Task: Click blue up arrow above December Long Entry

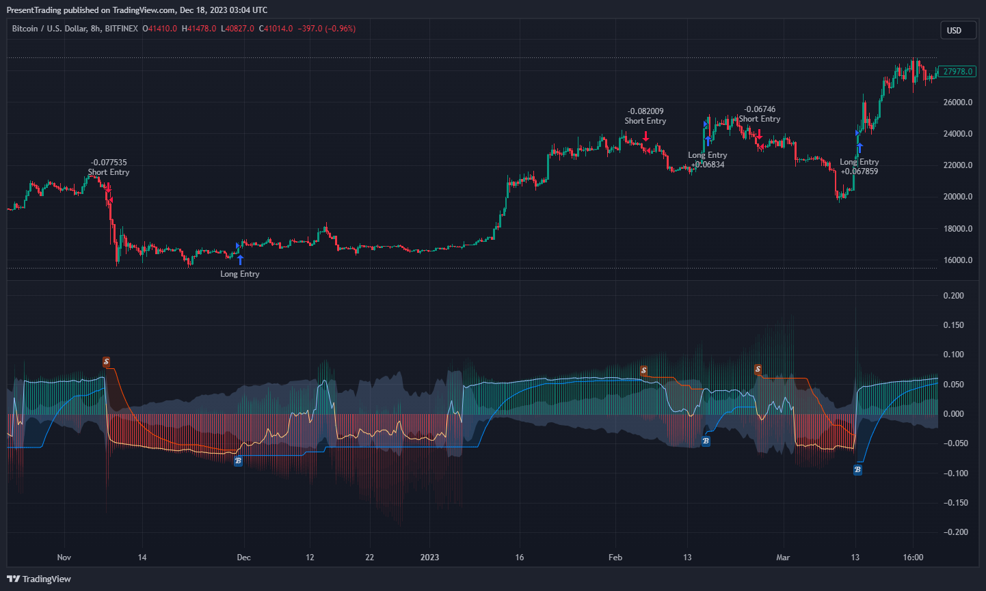Action: click(x=240, y=260)
